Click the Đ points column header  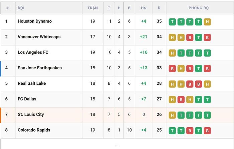(x=159, y=8)
